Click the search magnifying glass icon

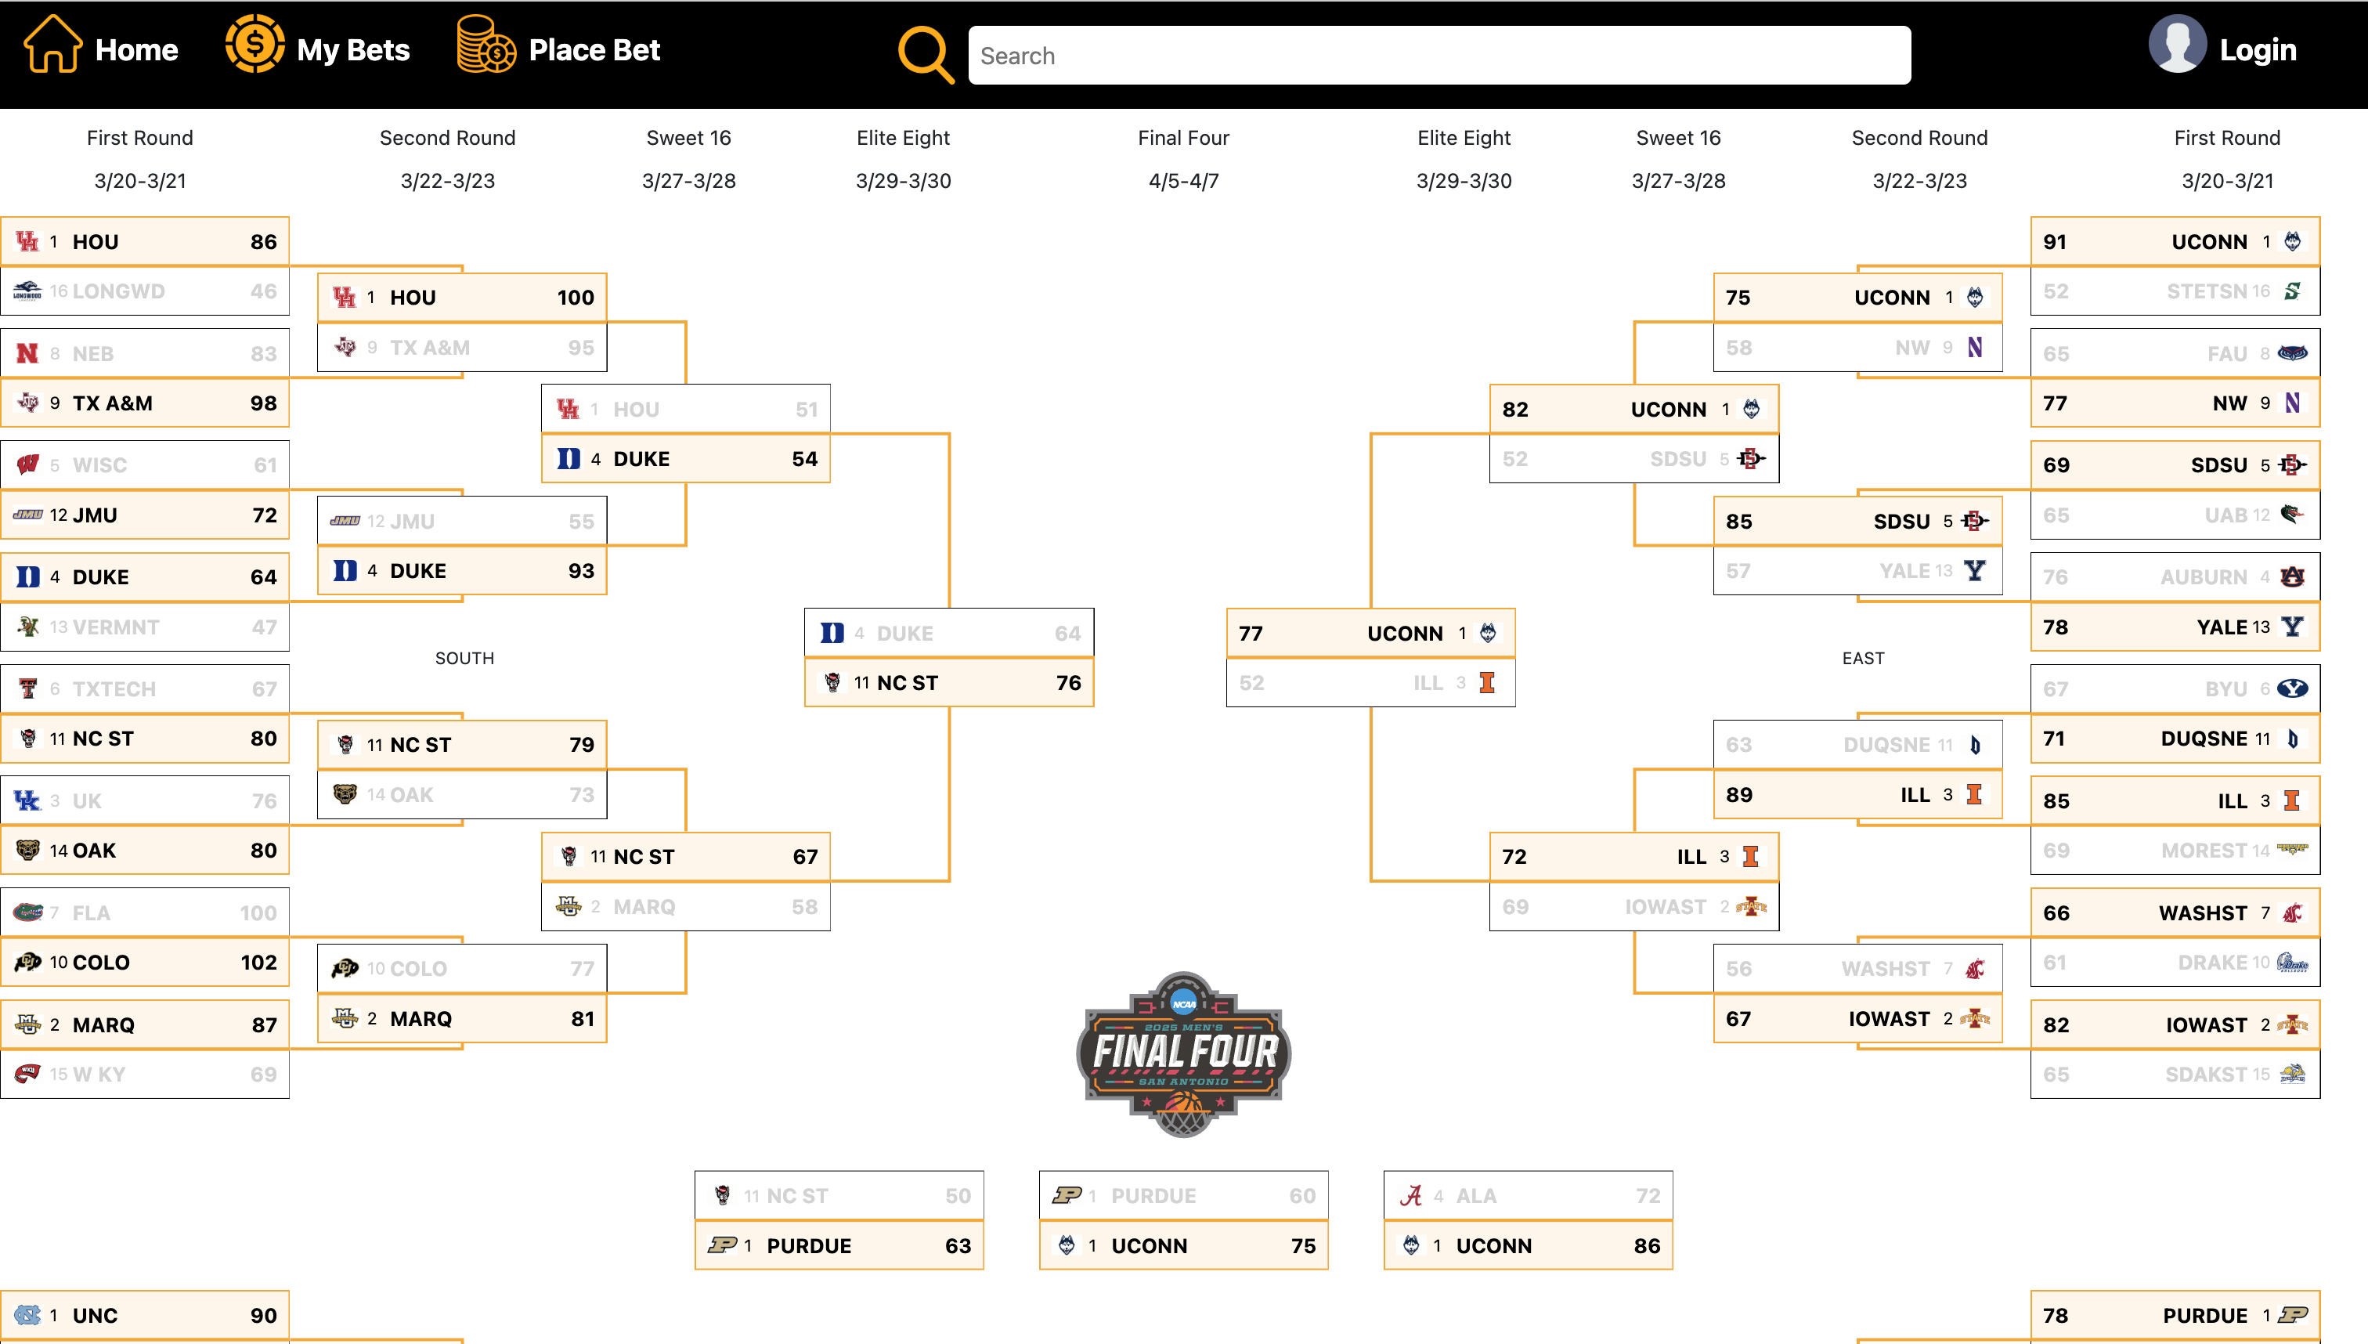click(x=924, y=53)
